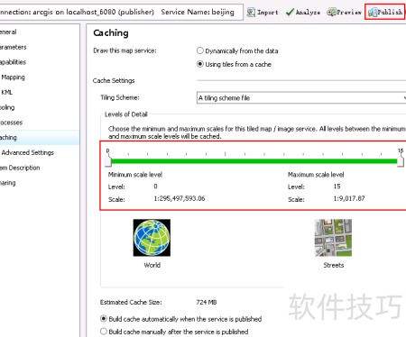Click the World globe thumbnail
Image resolution: width=406 pixels, height=337 pixels.
pos(152,238)
